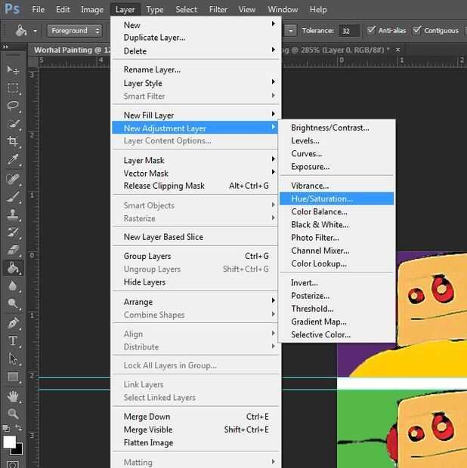
Task: Select the Rectangle shape tool
Action: pos(13,377)
